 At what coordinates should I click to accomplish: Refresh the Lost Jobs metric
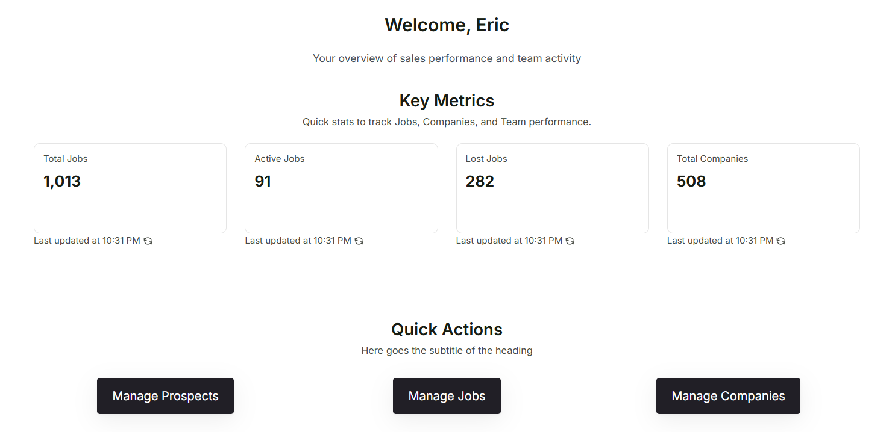[570, 241]
